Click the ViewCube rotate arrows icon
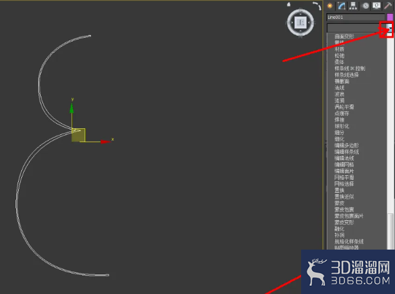This screenshot has height=294, width=395. pos(317,6)
